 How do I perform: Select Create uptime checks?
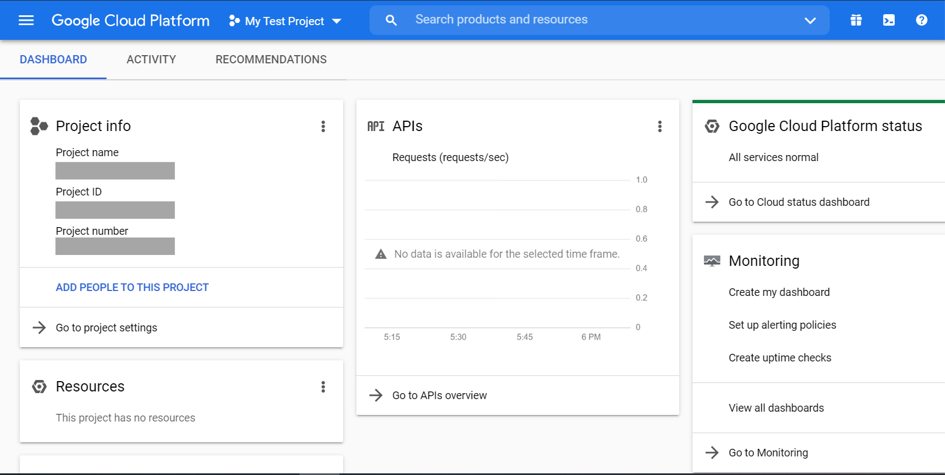(780, 358)
